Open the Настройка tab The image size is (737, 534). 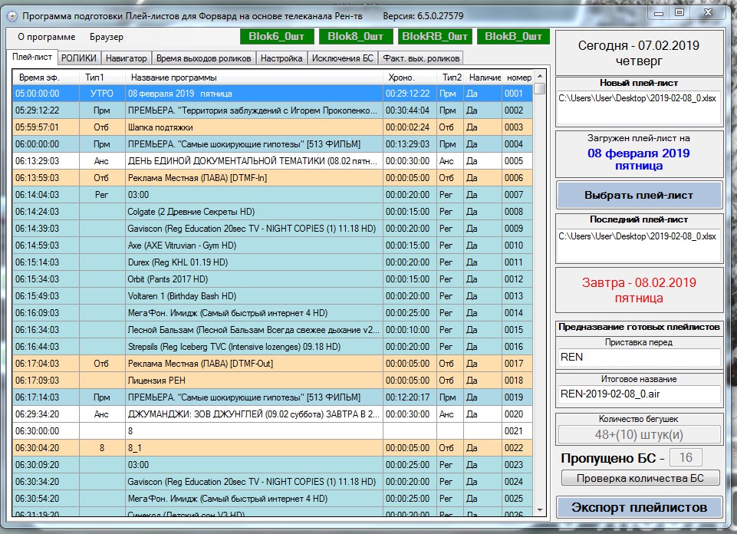click(281, 58)
